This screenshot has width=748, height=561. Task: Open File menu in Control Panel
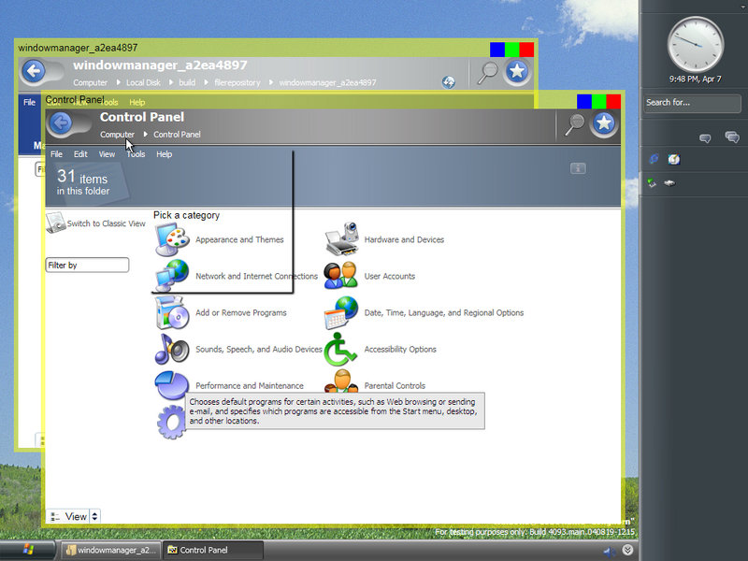click(56, 154)
